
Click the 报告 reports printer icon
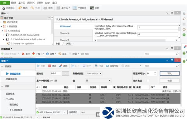click(45, 8)
